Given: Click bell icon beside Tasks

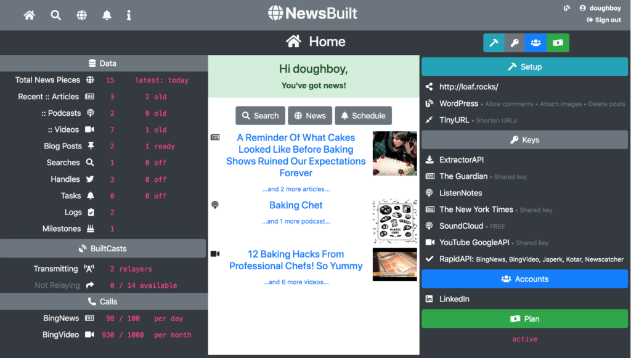Looking at the screenshot, I should click(x=91, y=195).
